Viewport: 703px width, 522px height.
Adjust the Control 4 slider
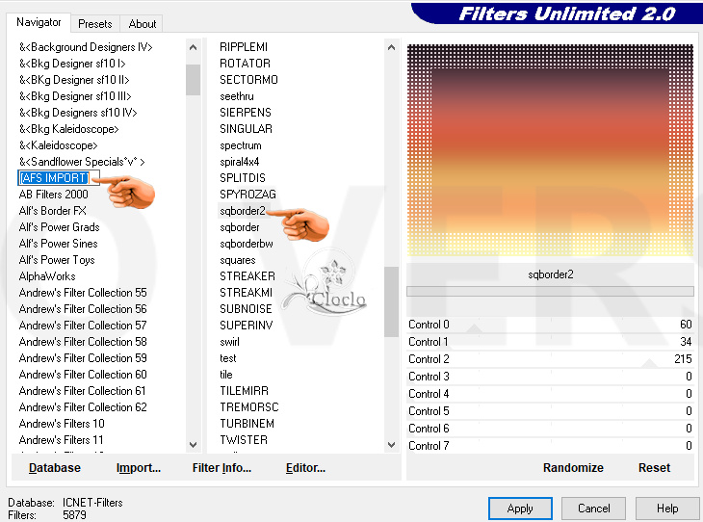(550, 394)
